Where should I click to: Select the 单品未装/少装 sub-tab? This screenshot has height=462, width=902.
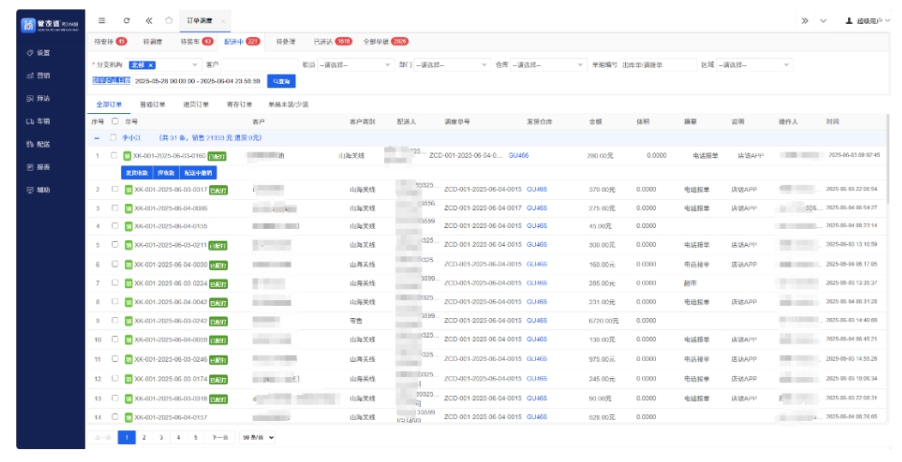[288, 105]
